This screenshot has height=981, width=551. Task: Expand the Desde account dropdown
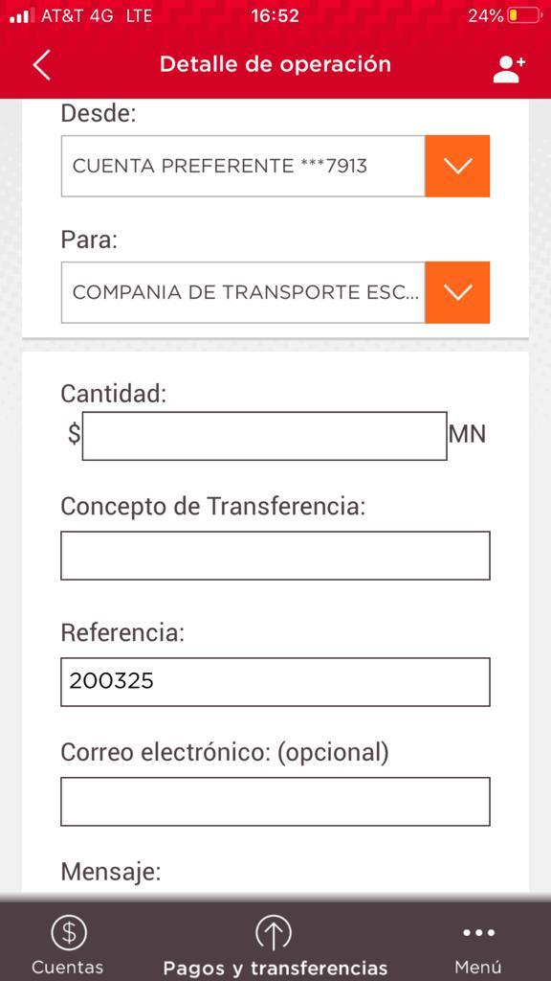point(457,165)
